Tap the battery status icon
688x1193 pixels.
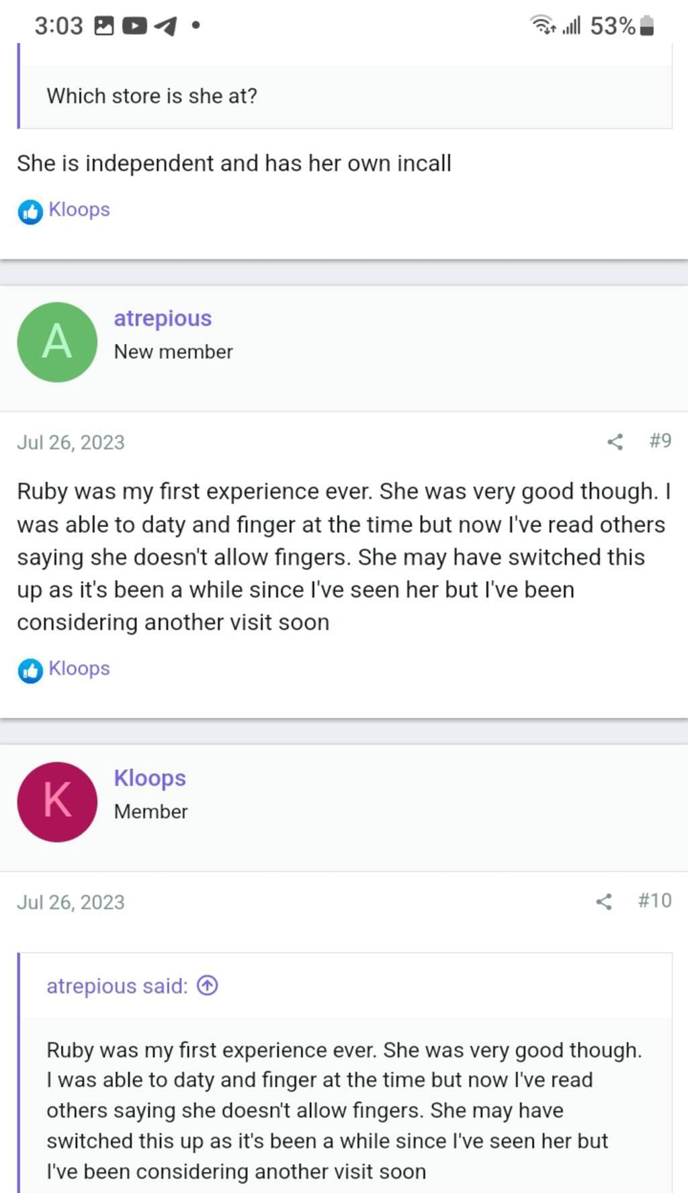pos(647,26)
